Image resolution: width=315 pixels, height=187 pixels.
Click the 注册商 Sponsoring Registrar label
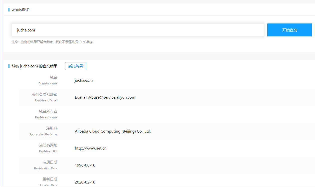coord(43,131)
